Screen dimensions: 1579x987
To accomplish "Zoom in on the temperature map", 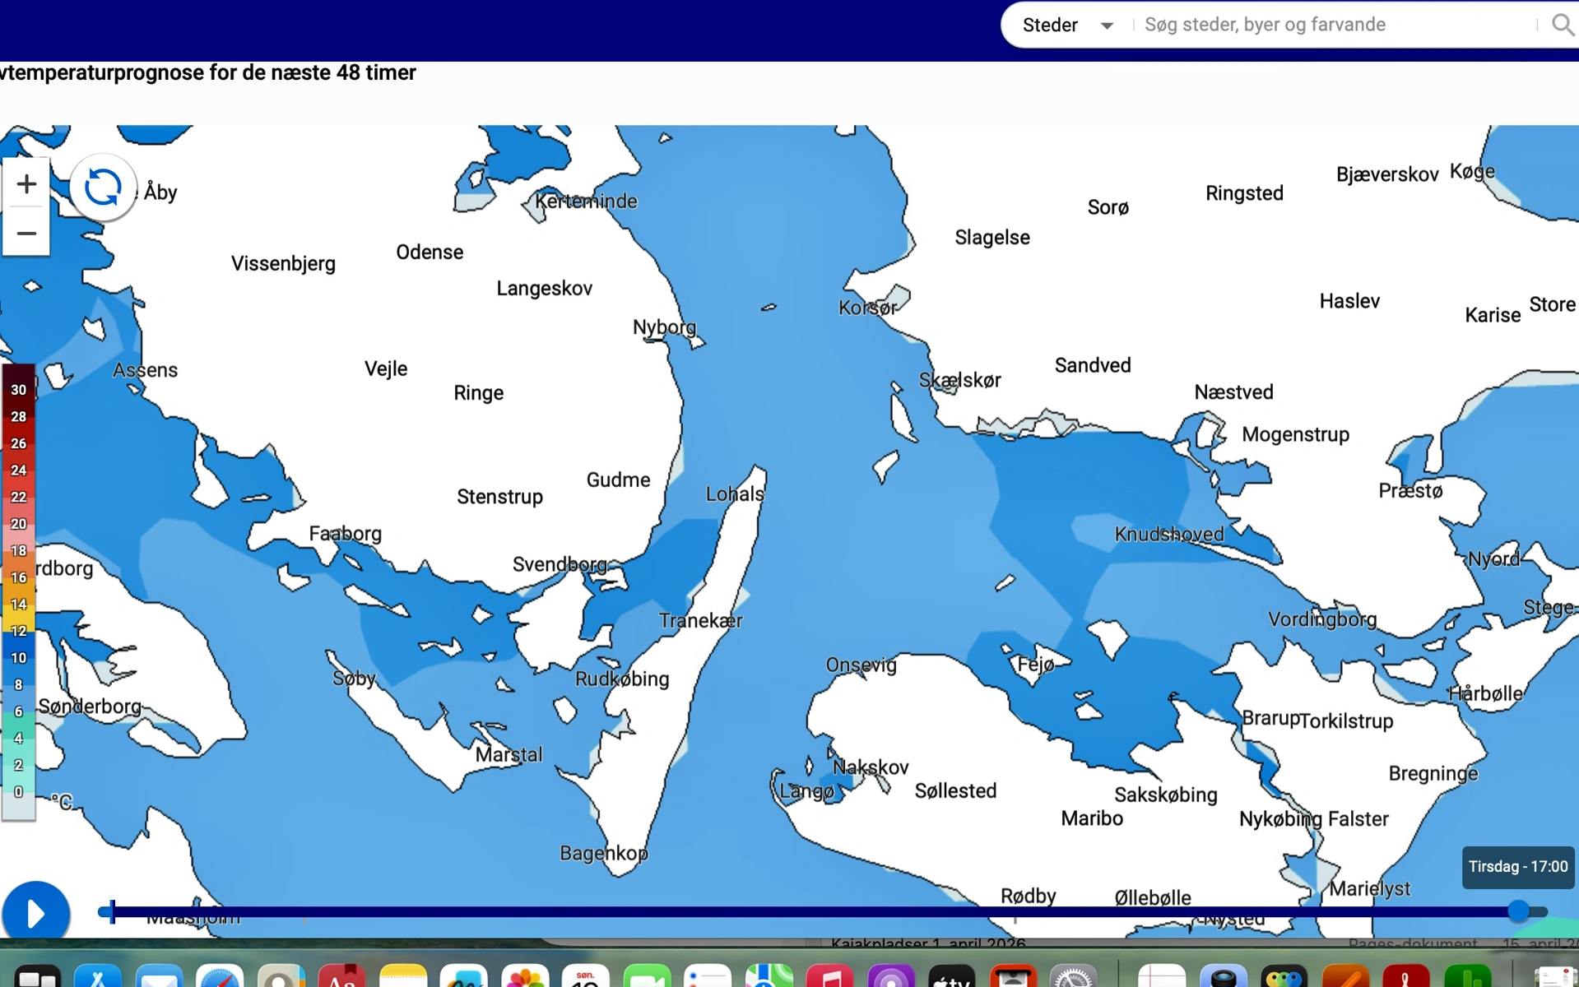I will tap(26, 184).
